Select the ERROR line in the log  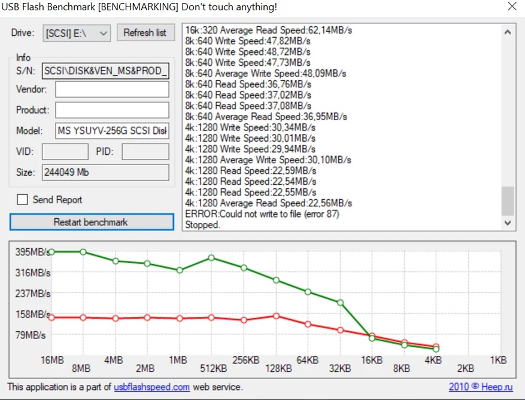point(262,213)
